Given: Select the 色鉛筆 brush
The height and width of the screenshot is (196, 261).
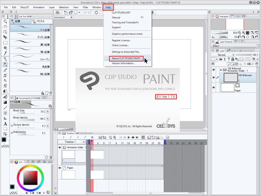Looking at the screenshot, I should point(30,65).
